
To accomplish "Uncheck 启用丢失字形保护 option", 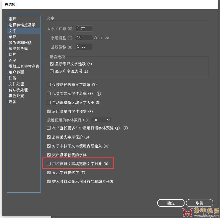I will tap(49, 137).
